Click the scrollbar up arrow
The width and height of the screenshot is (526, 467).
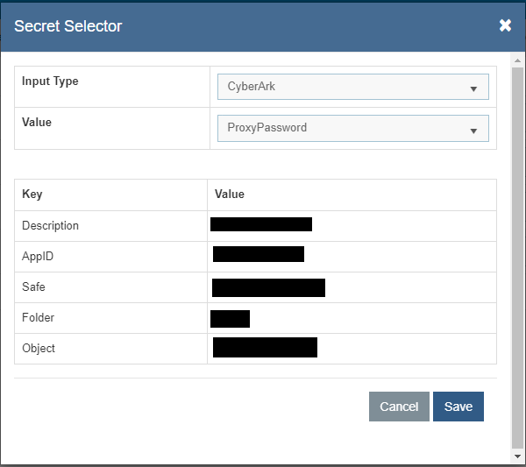(518, 59)
